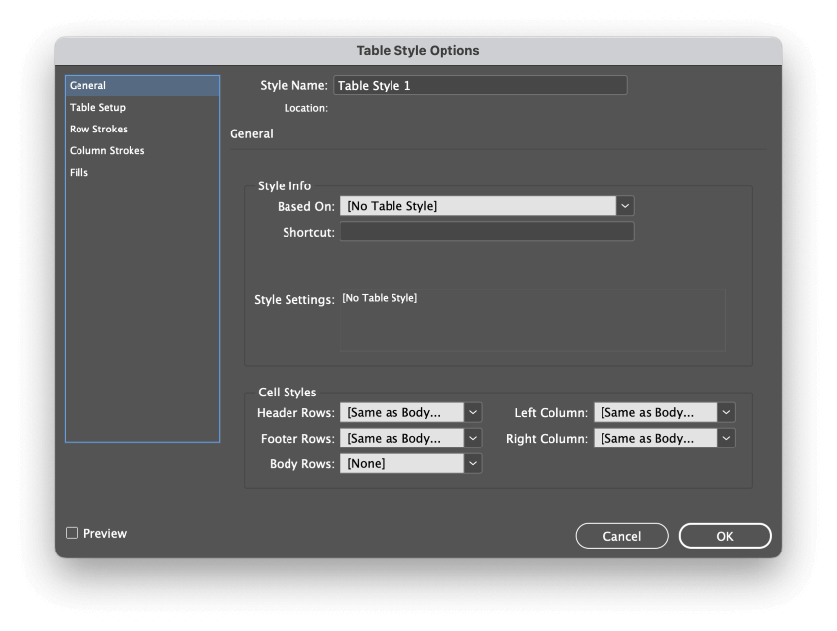Click the Body Rows dropdown arrow
This screenshot has height=631, width=837.
click(473, 463)
